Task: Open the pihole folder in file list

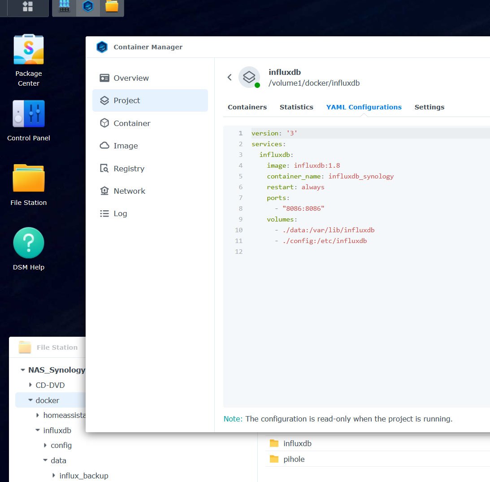Action: [294, 459]
